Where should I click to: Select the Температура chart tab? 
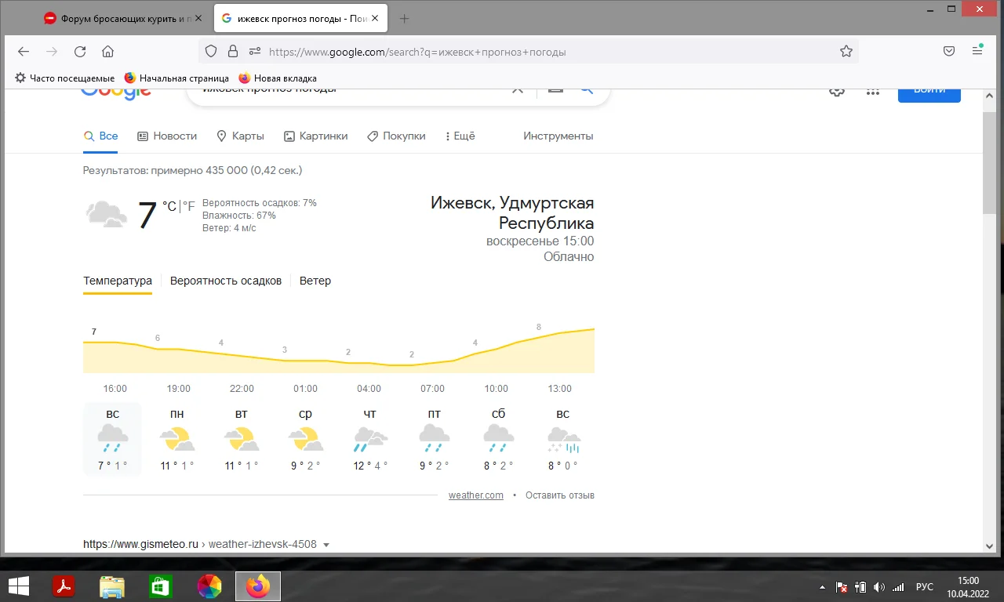pyautogui.click(x=118, y=281)
